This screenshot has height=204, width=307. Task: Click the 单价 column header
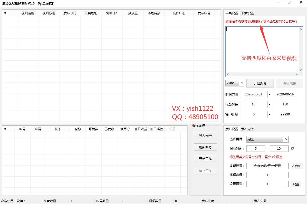coord(172,129)
